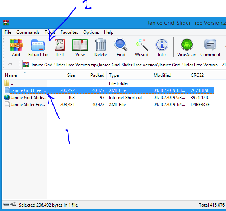The width and height of the screenshot is (226, 211).
Task: Click the Delete trash can icon
Action: point(101,45)
